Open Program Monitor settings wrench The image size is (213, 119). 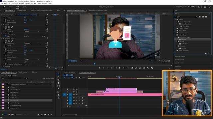[x=159, y=61]
